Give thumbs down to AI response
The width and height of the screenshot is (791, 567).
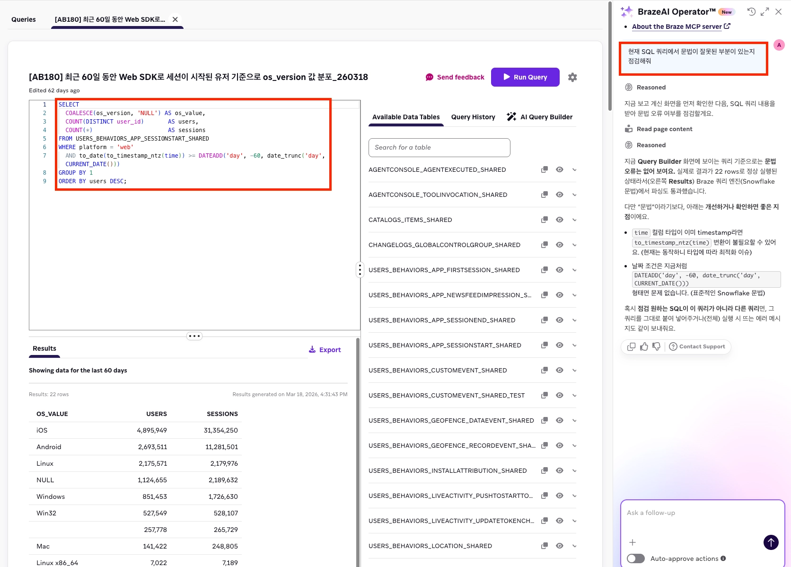656,346
